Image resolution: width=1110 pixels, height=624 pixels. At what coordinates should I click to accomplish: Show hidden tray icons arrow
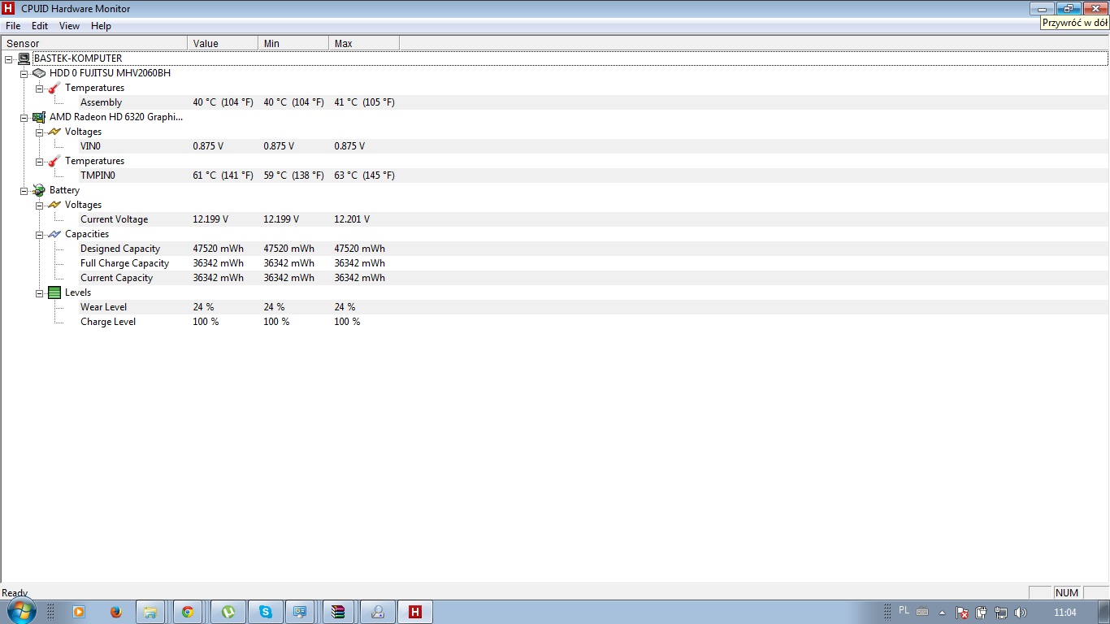943,613
